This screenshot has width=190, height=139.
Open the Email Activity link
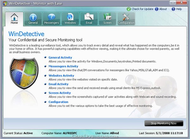[59, 84]
